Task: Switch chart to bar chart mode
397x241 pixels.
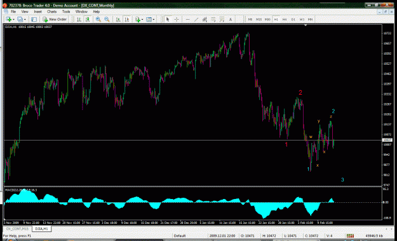Action: click(x=79, y=19)
